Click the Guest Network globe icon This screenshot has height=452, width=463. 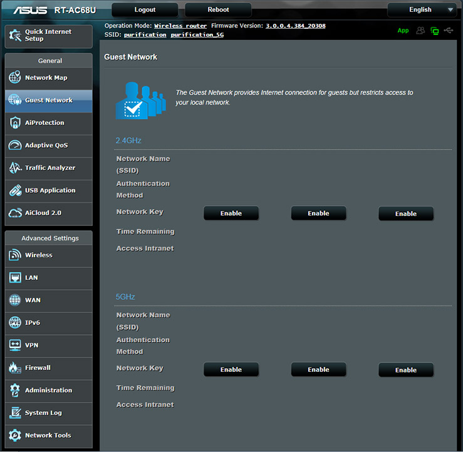coord(15,100)
